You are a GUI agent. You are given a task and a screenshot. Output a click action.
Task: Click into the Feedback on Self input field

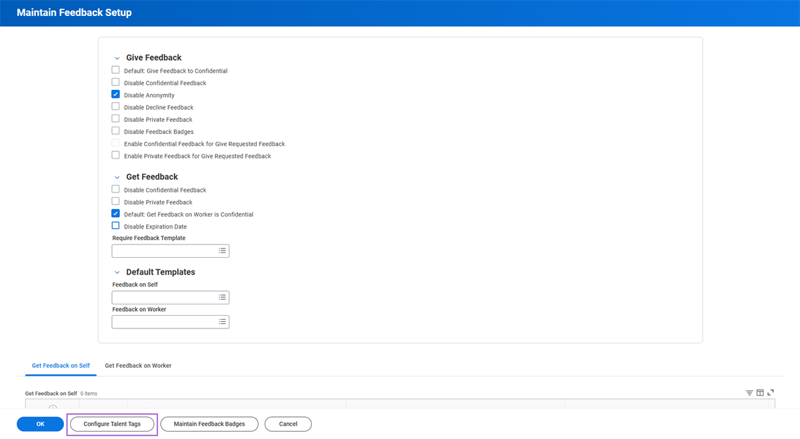pos(164,298)
